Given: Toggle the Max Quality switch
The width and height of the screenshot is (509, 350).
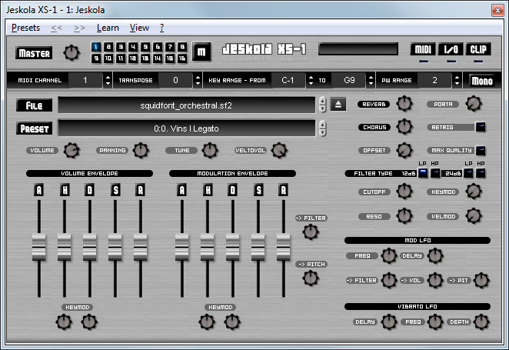Looking at the screenshot, I should pyautogui.click(x=481, y=150).
